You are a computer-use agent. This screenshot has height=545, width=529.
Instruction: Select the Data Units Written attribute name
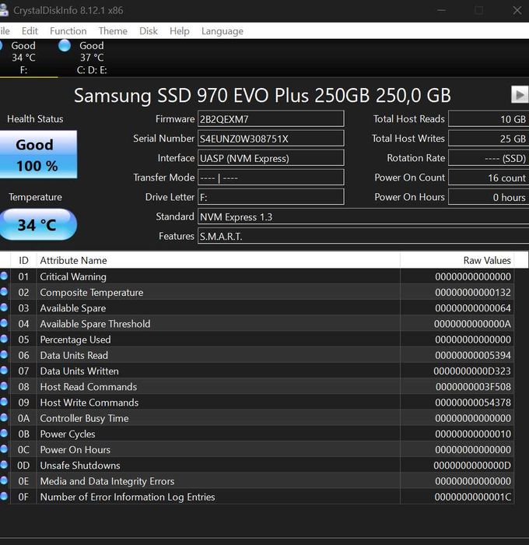pyautogui.click(x=79, y=371)
